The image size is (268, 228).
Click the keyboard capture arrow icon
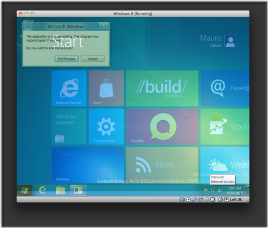227,200
